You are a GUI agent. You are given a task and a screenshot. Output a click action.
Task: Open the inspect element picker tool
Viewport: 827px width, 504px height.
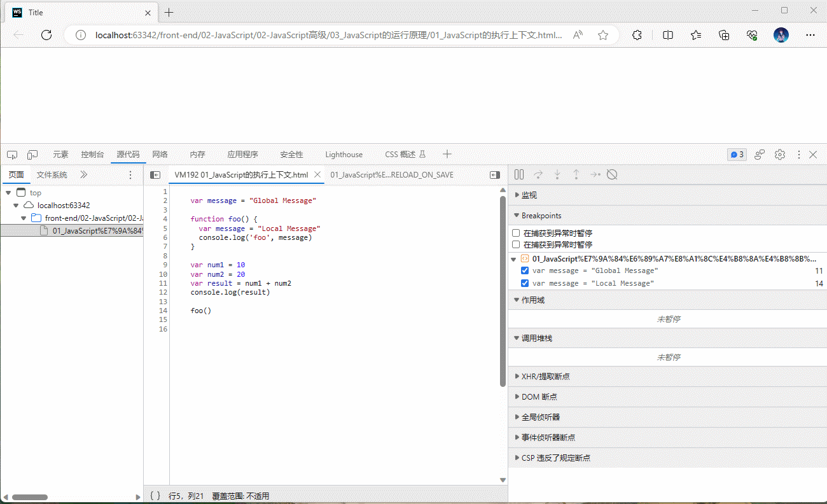pyautogui.click(x=12, y=155)
